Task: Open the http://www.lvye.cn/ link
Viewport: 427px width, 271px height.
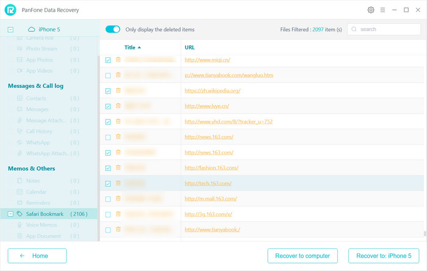Action: point(207,106)
